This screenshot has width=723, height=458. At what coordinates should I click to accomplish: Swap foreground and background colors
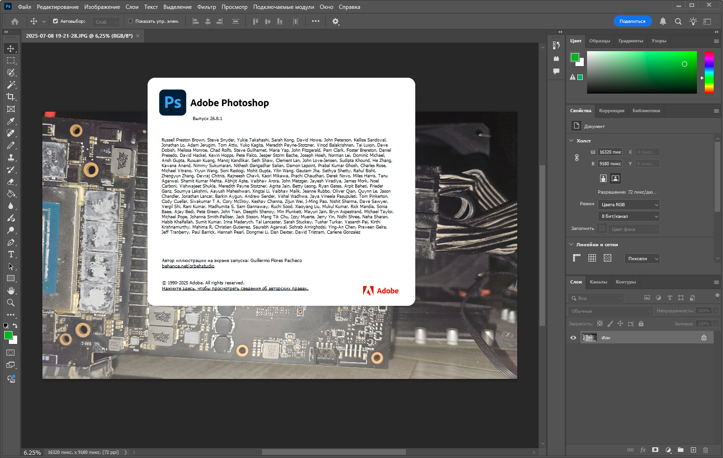[x=15, y=326]
